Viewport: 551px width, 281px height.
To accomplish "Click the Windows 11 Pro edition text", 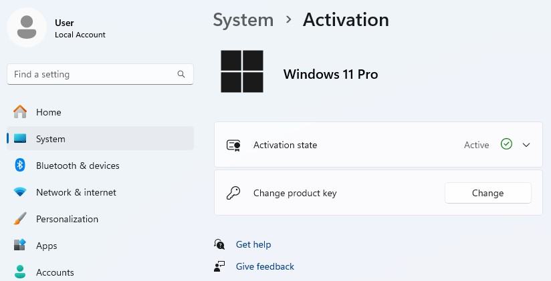I will (x=331, y=74).
